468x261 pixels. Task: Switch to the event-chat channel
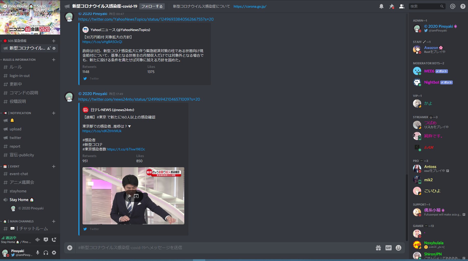19,174
